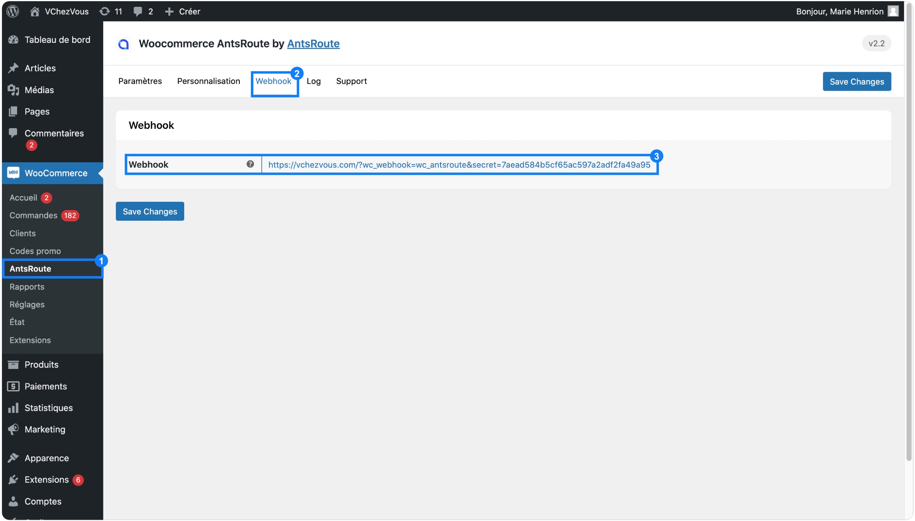The width and height of the screenshot is (915, 521).
Task: Click the AntsRoute logo icon in header
Action: [x=123, y=44]
